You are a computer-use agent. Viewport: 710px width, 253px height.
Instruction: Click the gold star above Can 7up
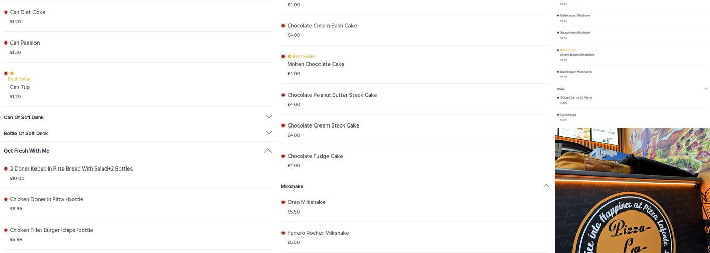click(x=12, y=73)
